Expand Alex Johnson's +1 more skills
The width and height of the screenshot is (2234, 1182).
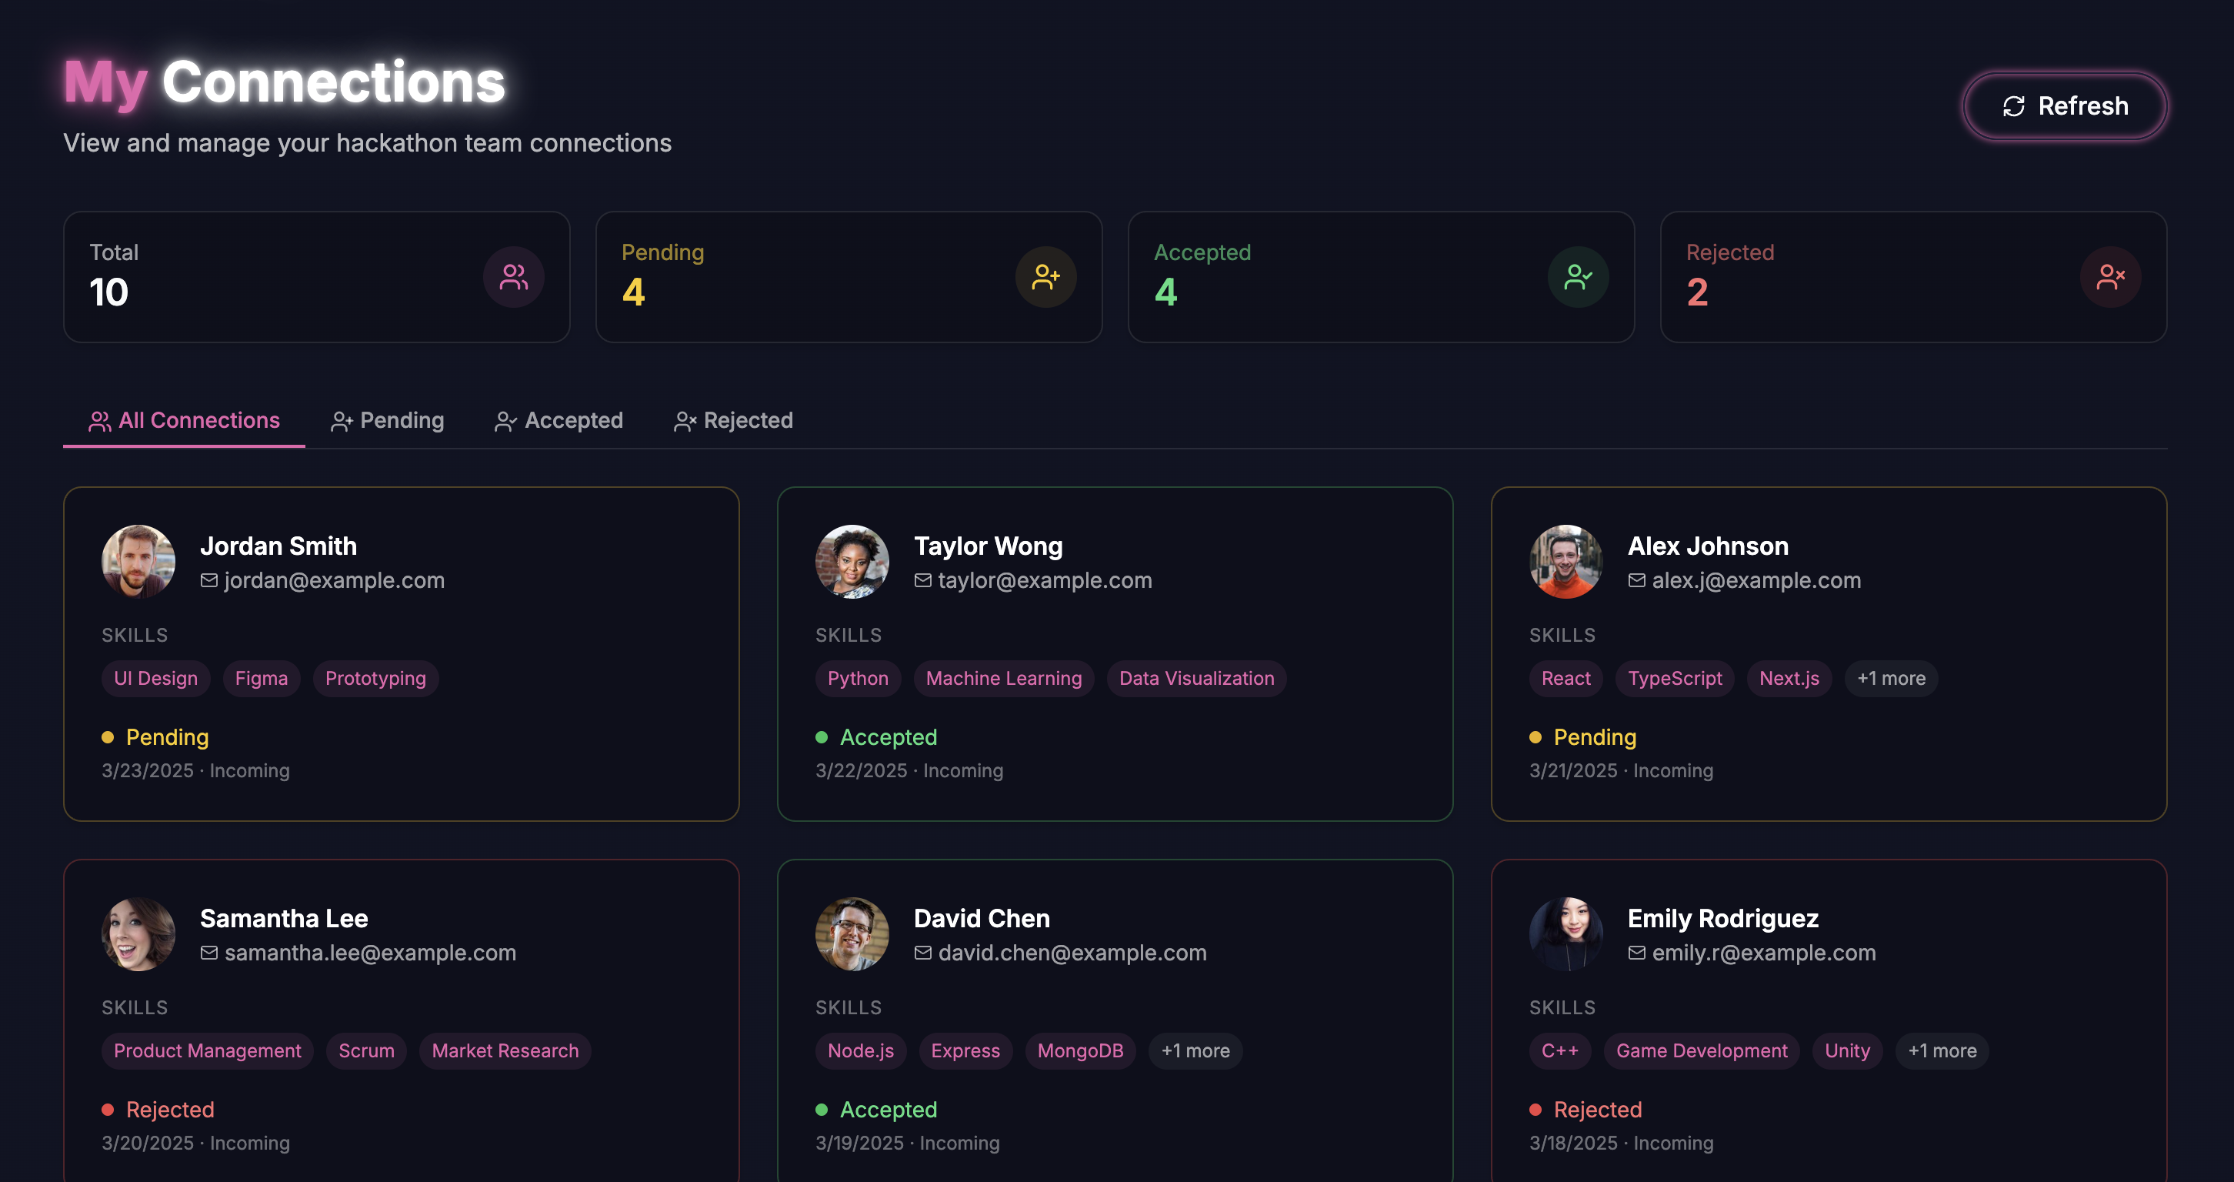pos(1891,678)
